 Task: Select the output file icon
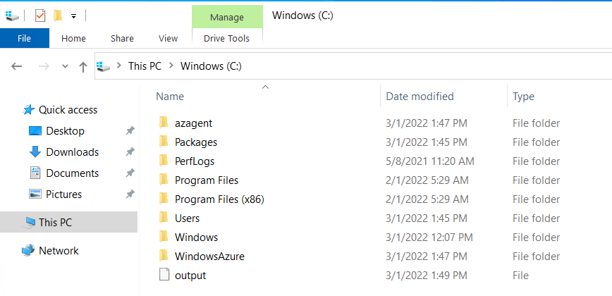[164, 275]
